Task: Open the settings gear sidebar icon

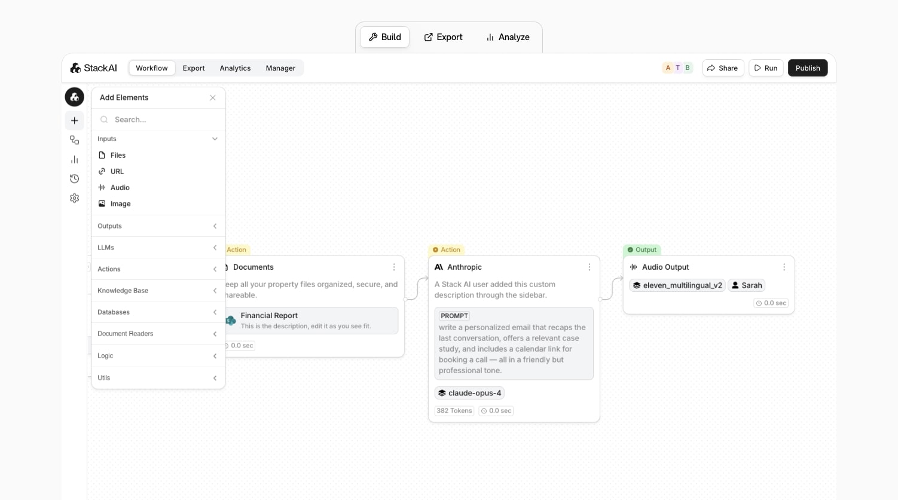Action: 74,198
